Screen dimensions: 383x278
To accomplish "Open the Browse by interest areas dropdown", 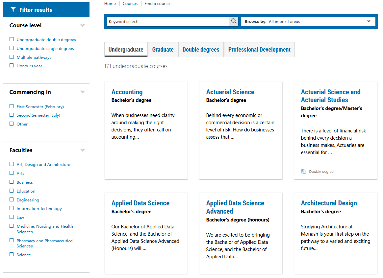I will pyautogui.click(x=308, y=22).
